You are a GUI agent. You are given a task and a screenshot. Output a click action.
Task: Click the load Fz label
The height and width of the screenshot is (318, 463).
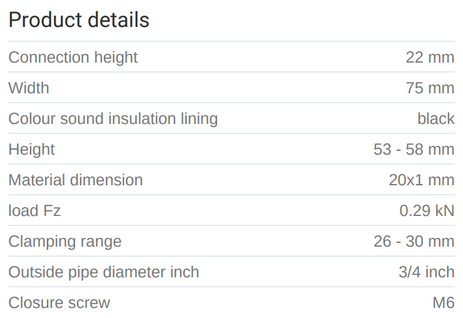click(x=34, y=211)
